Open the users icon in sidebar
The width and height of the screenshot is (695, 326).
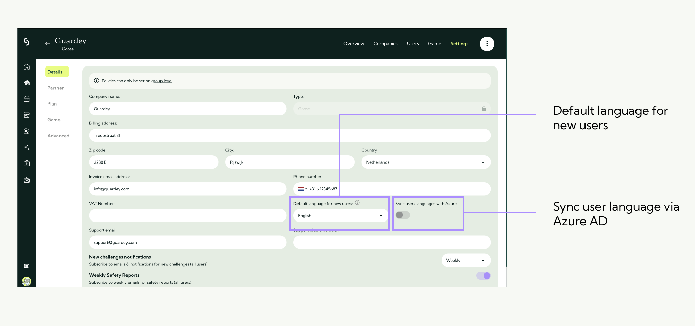27,131
